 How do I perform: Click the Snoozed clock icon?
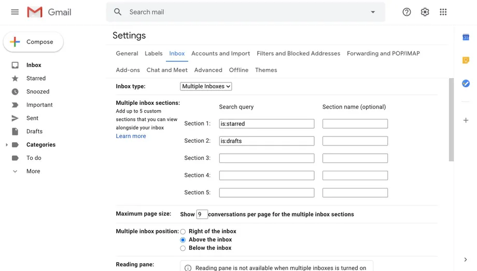[15, 92]
